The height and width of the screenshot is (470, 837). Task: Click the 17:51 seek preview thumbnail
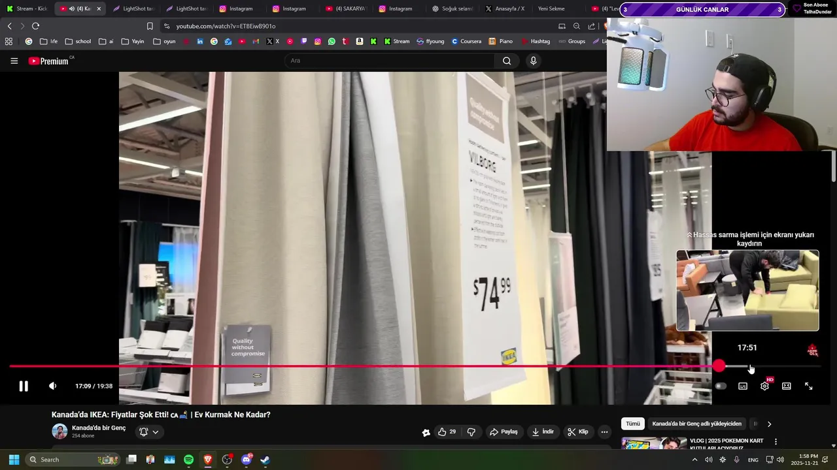747,290
